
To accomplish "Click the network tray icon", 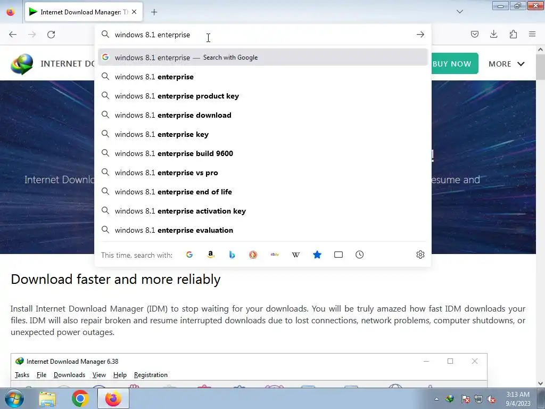I will click(478, 399).
